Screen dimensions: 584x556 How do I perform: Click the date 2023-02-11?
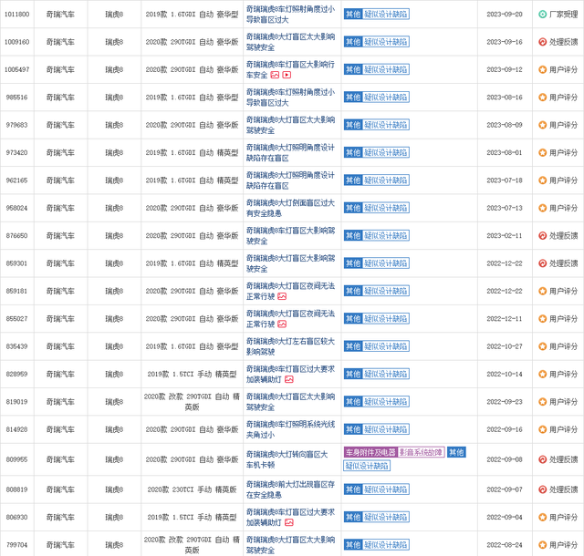[x=505, y=235]
